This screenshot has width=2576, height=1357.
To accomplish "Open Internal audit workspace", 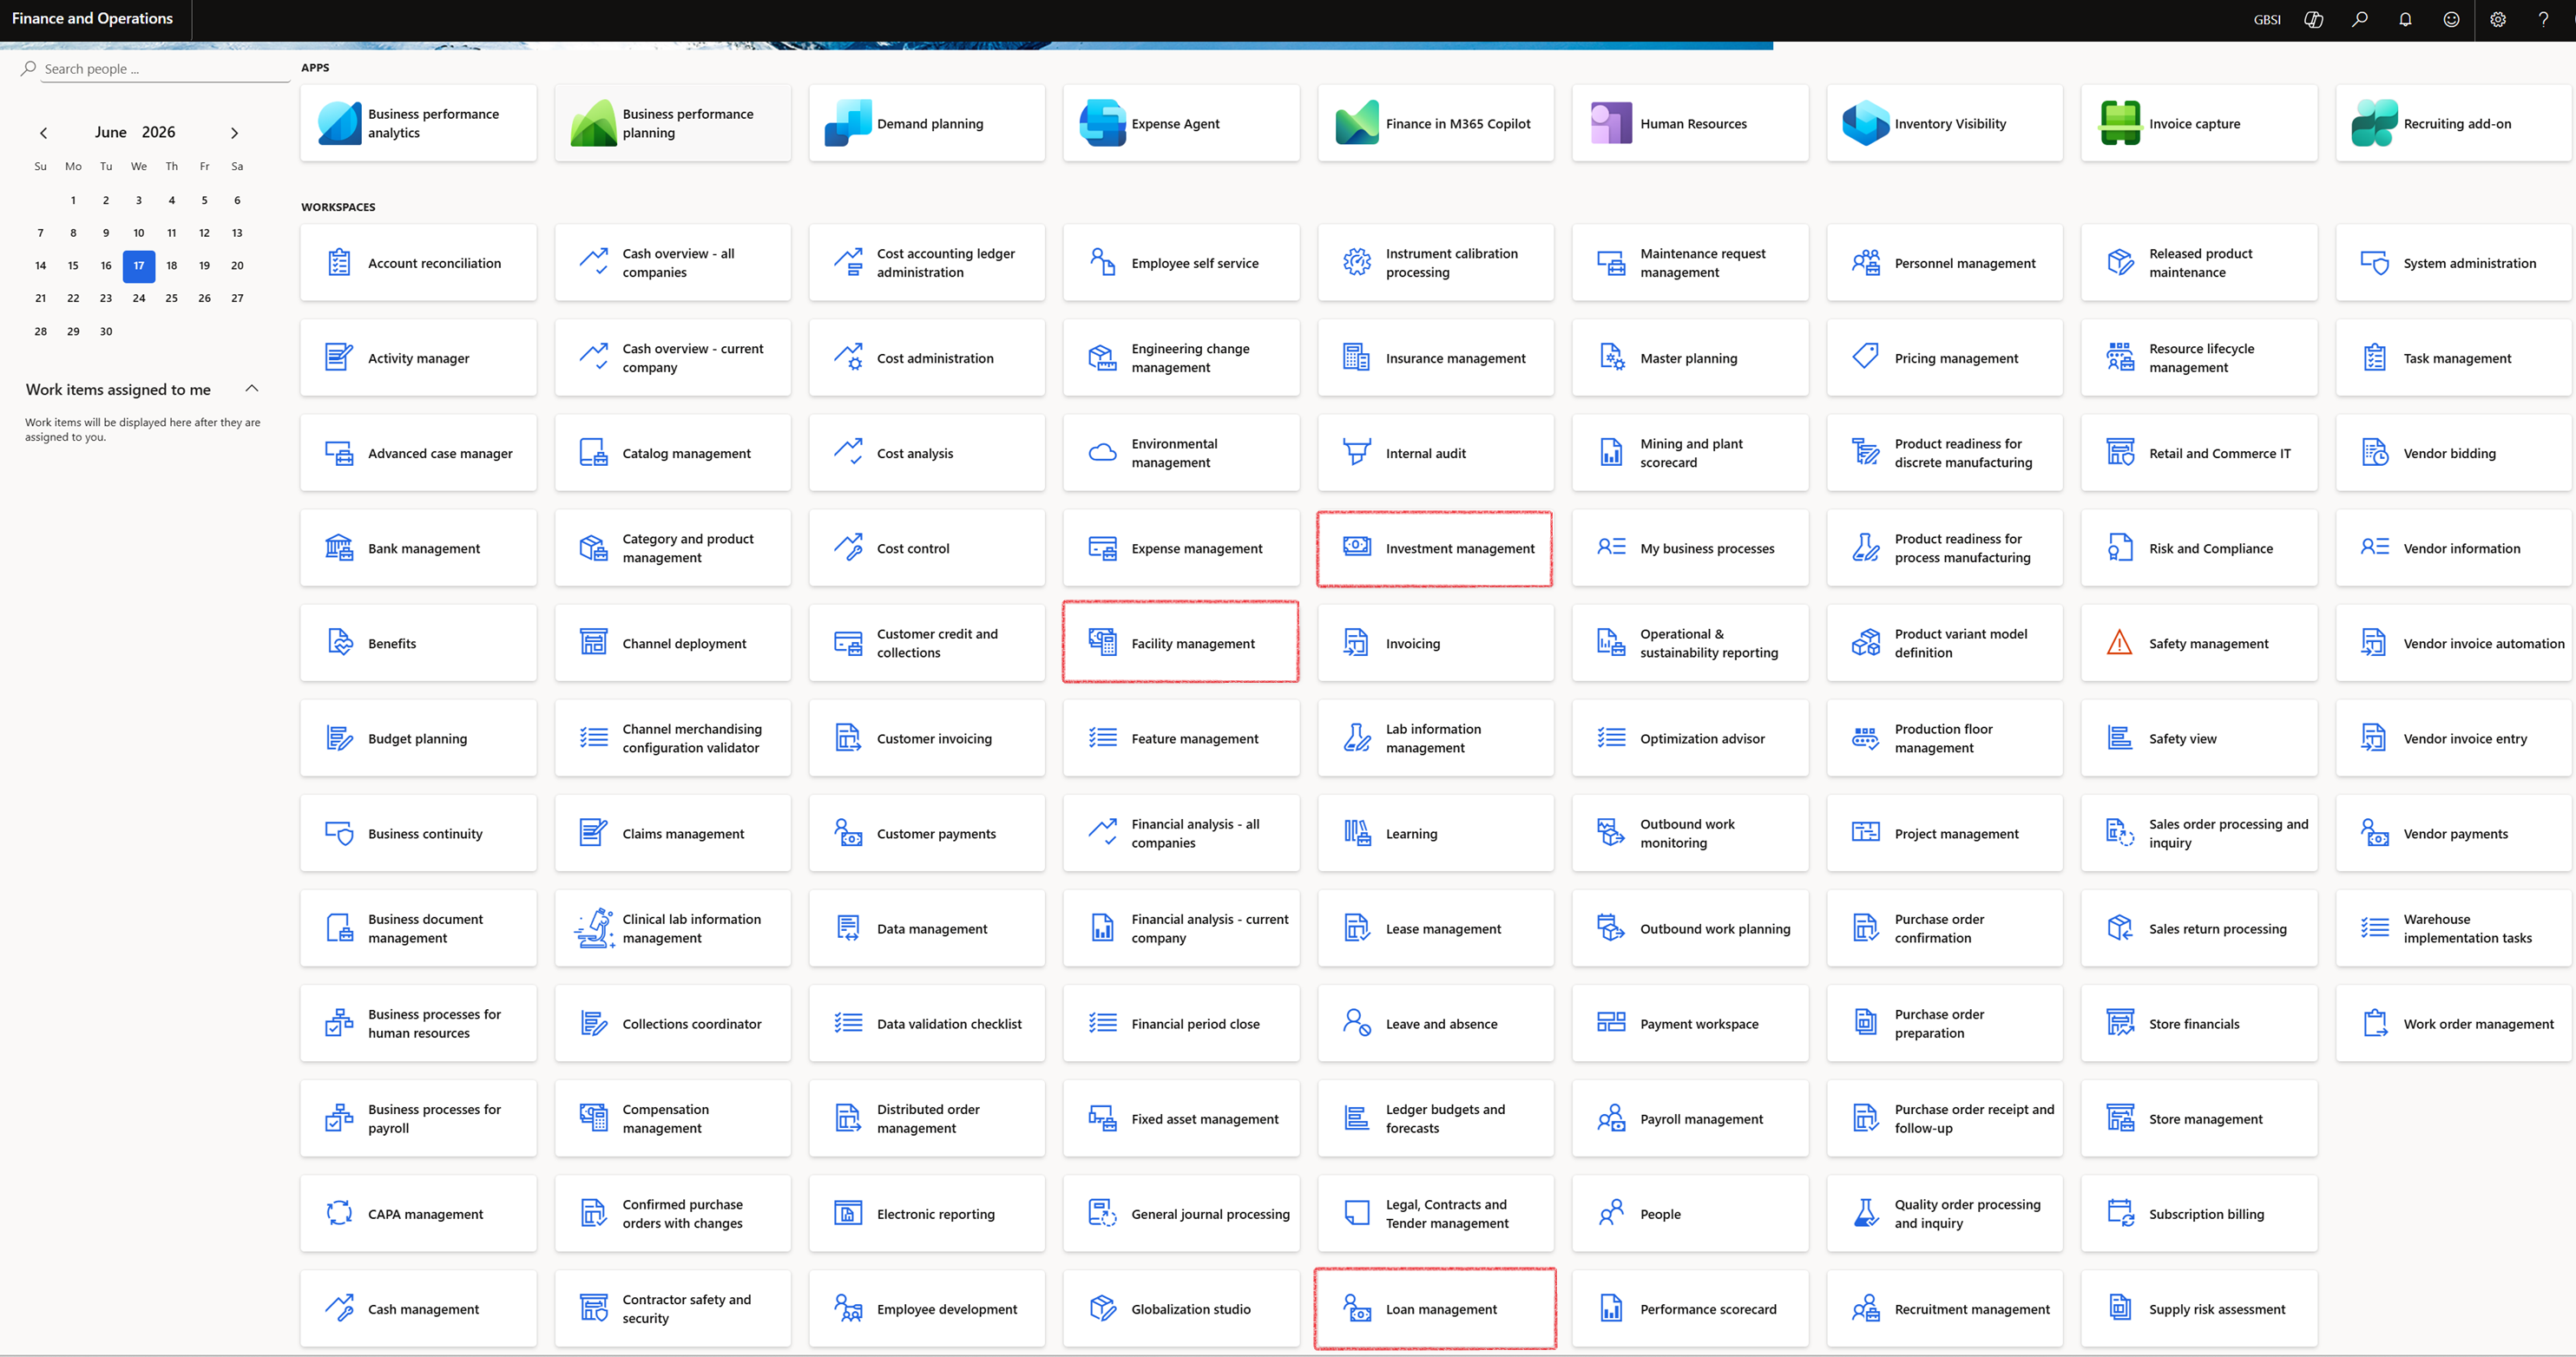I will tap(1436, 453).
